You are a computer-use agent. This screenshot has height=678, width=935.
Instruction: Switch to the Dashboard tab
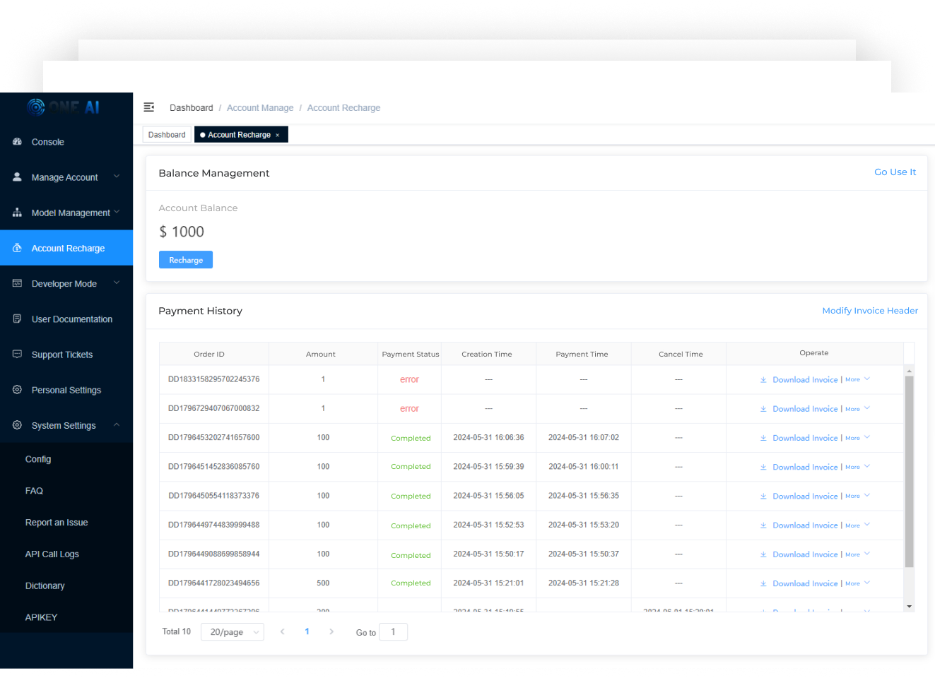point(167,135)
